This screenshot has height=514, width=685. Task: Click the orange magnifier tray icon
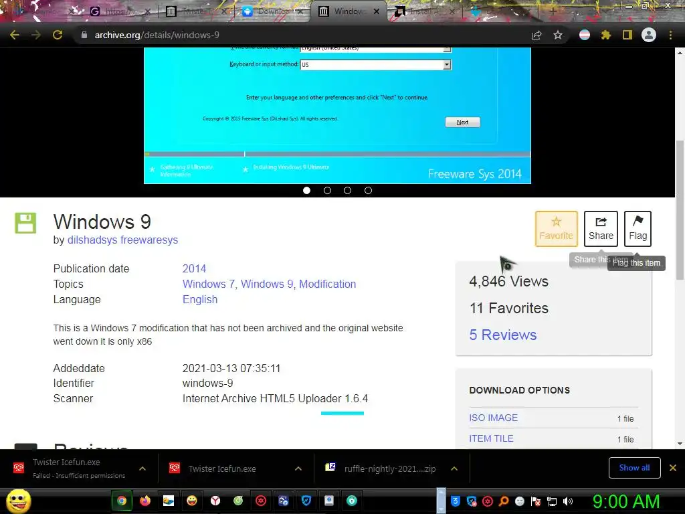pyautogui.click(x=504, y=501)
